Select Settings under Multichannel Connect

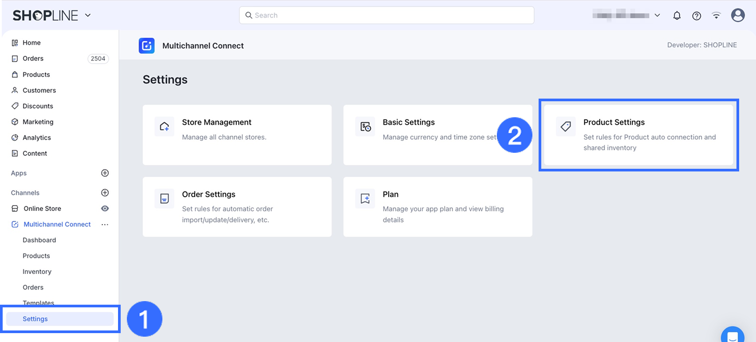click(35, 319)
